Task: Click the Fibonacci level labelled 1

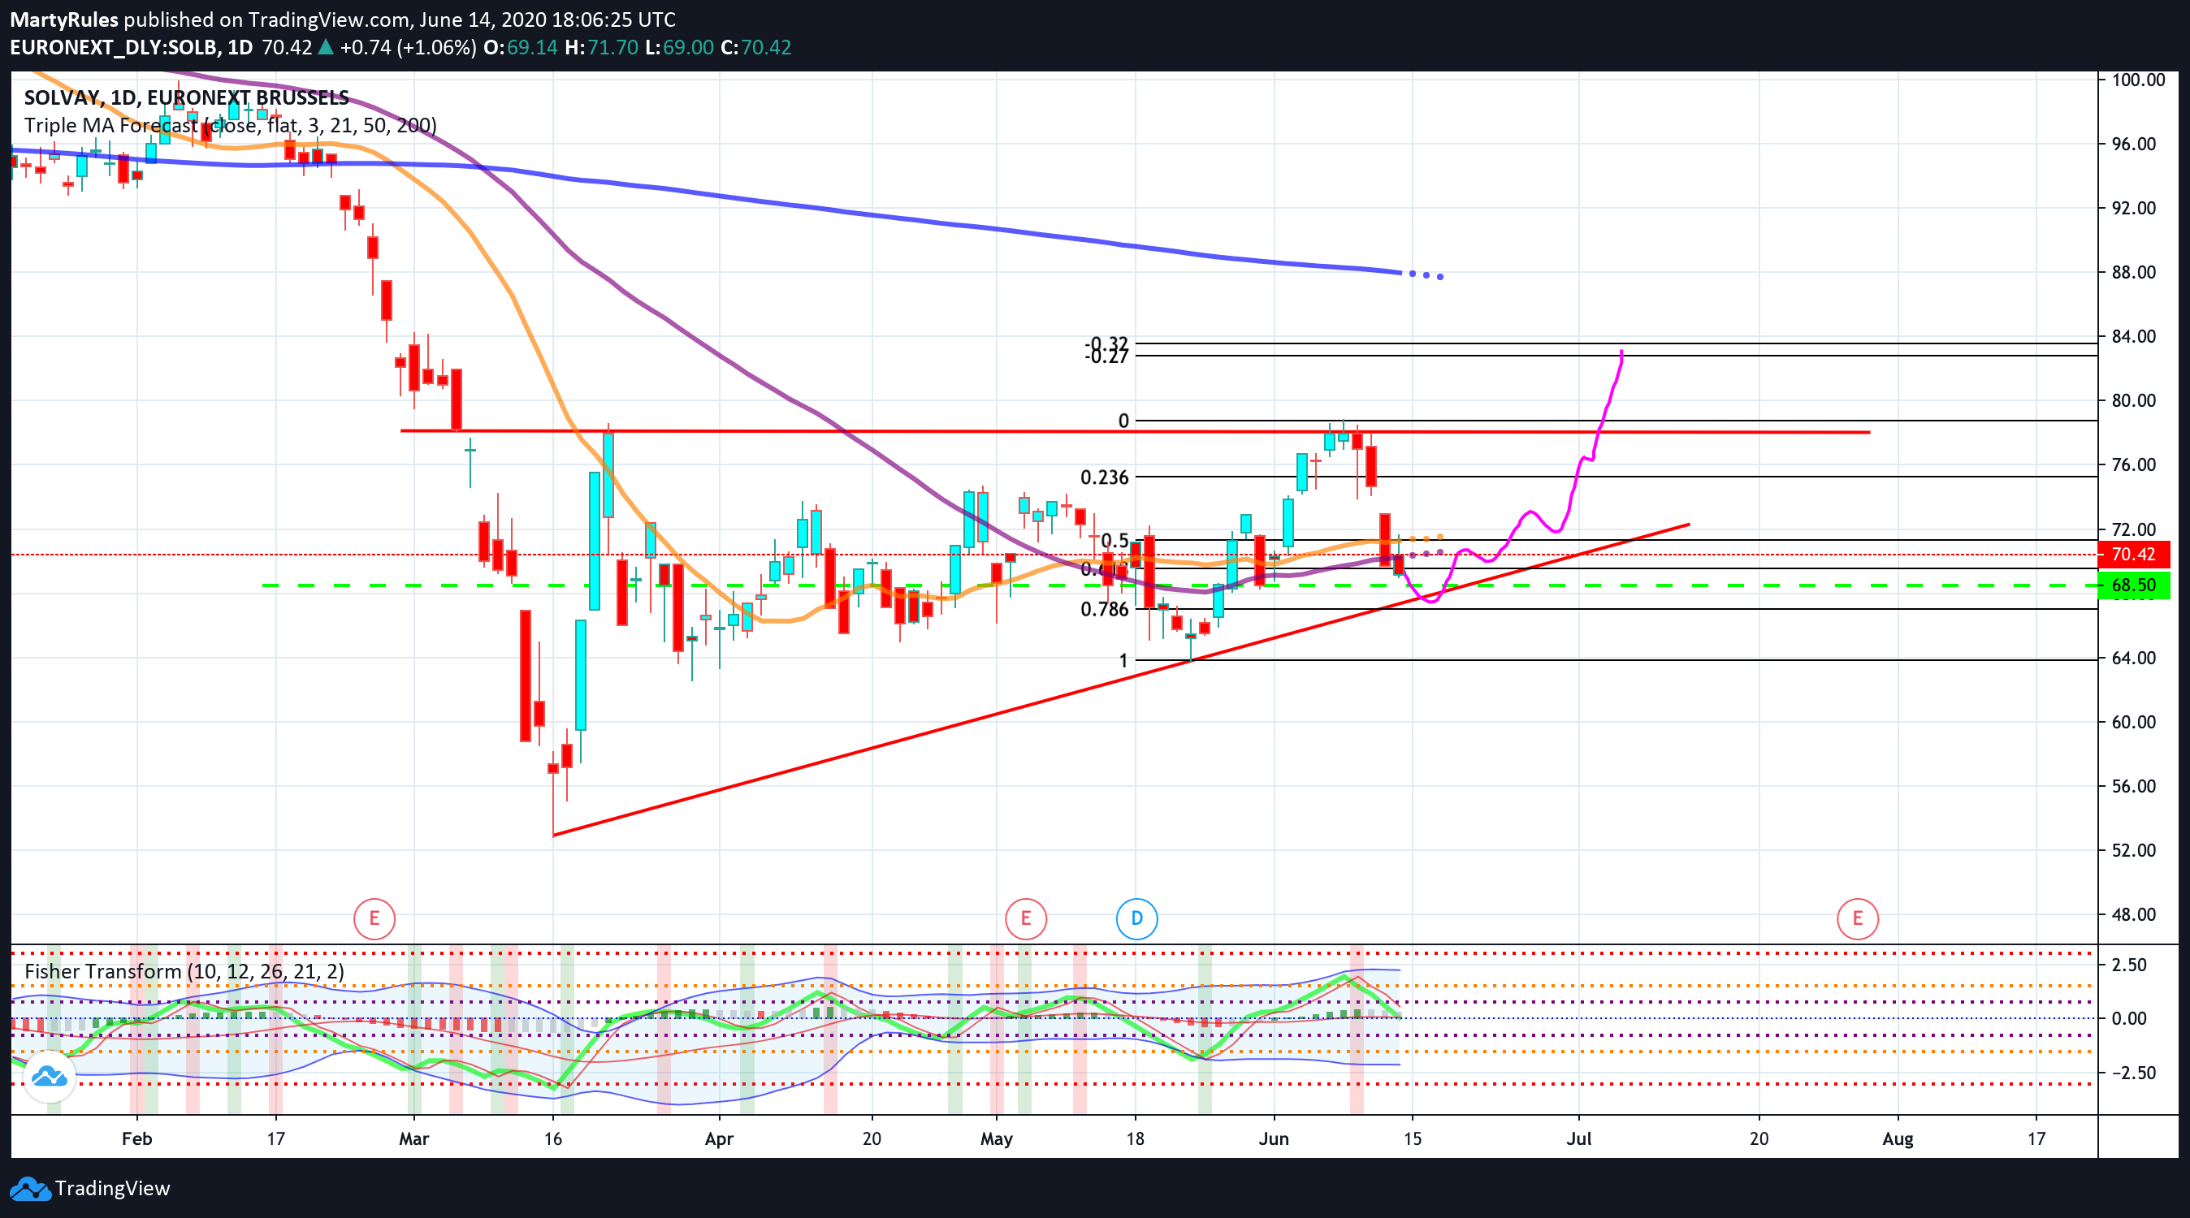Action: [1123, 659]
